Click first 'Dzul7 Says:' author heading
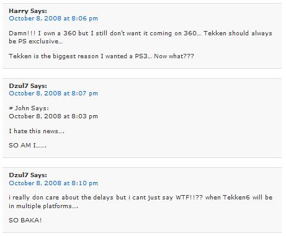286x236 pixels. 28,86
